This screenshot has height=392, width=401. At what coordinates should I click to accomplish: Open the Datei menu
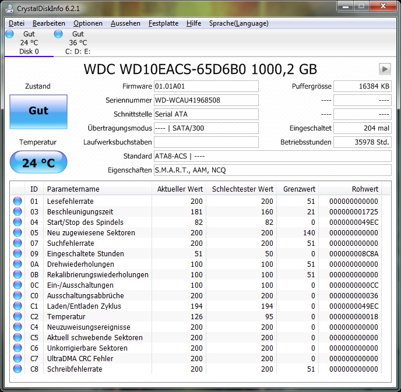[16, 23]
